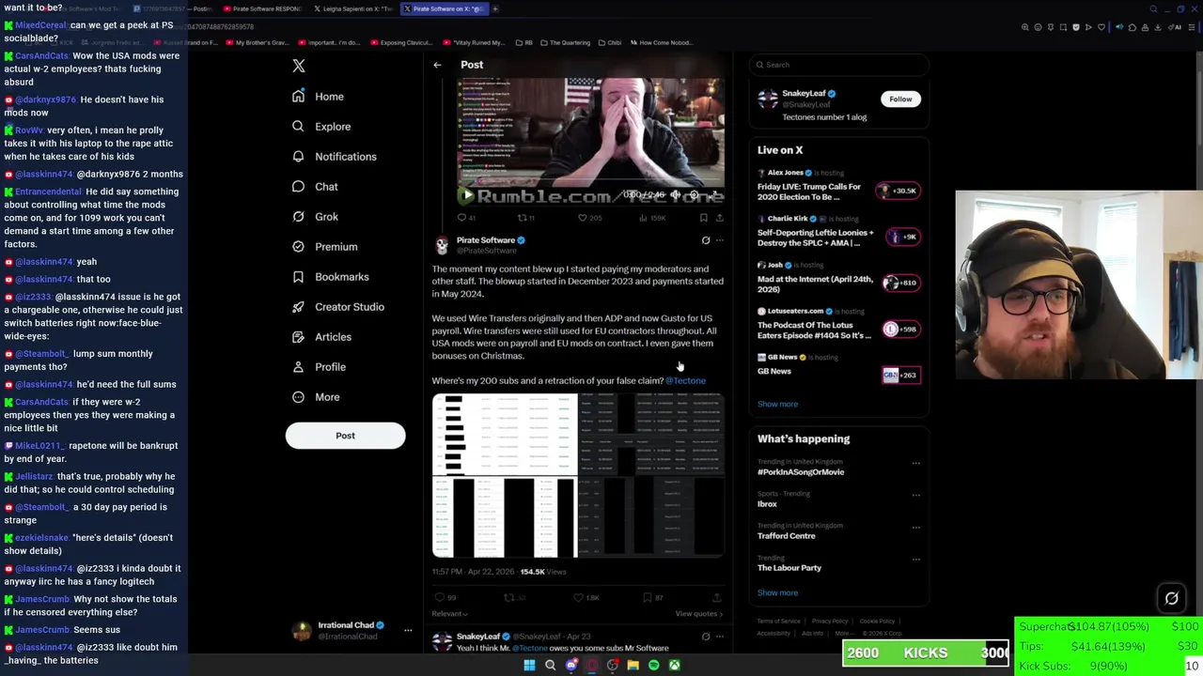Viewport: 1203px width, 676px height.
Task: Open more options on Pirate Software post
Action: pos(720,240)
